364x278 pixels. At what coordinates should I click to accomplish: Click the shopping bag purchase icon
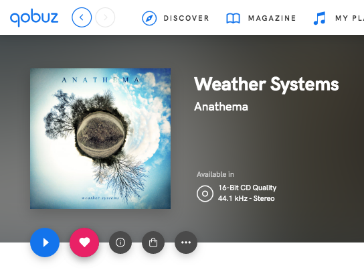pyautogui.click(x=153, y=242)
